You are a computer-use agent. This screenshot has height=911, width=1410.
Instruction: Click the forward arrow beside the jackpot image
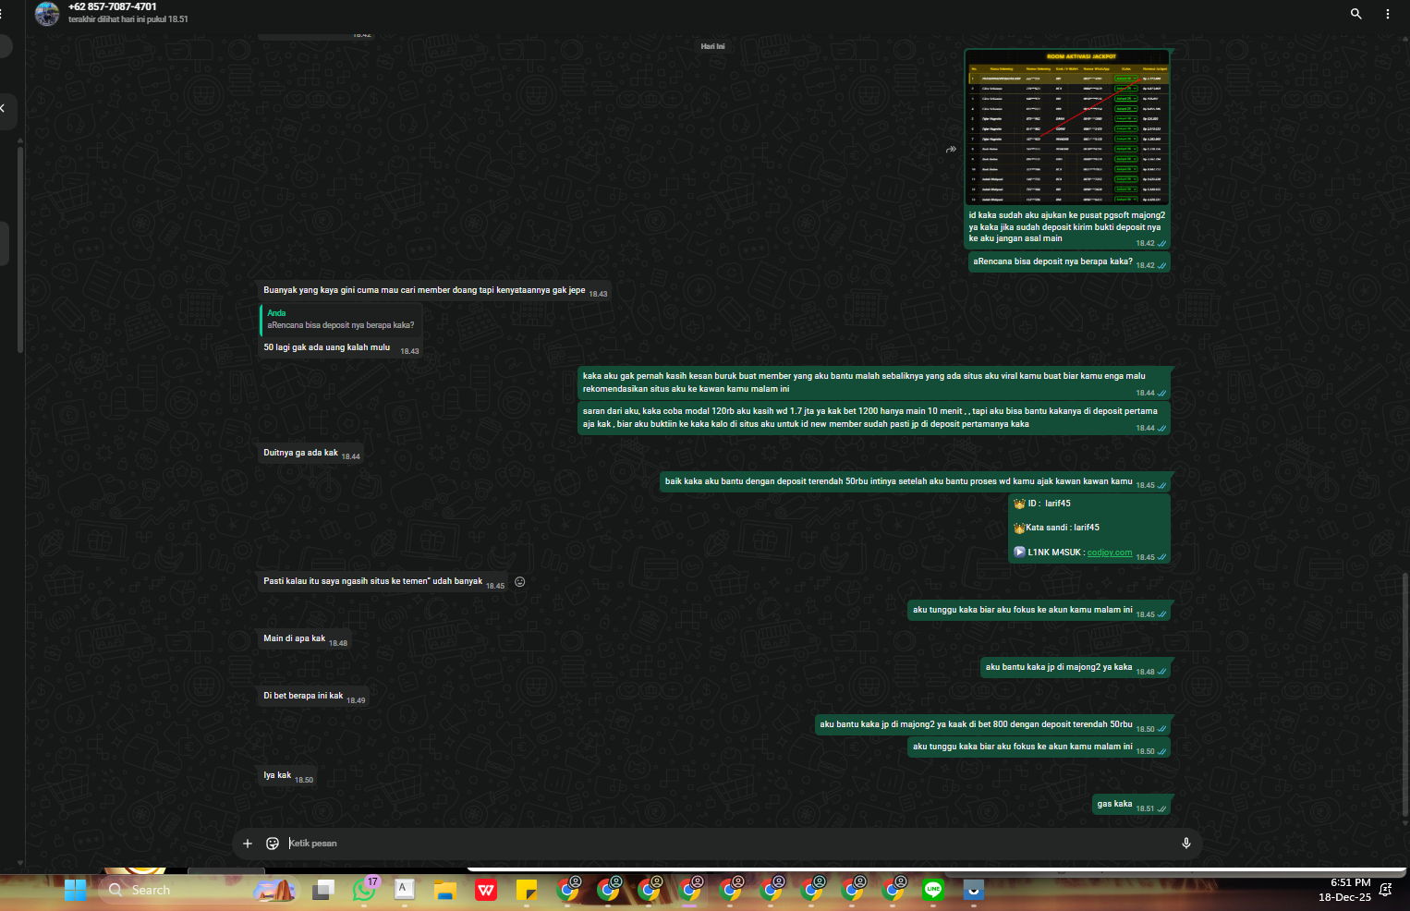[x=951, y=149]
